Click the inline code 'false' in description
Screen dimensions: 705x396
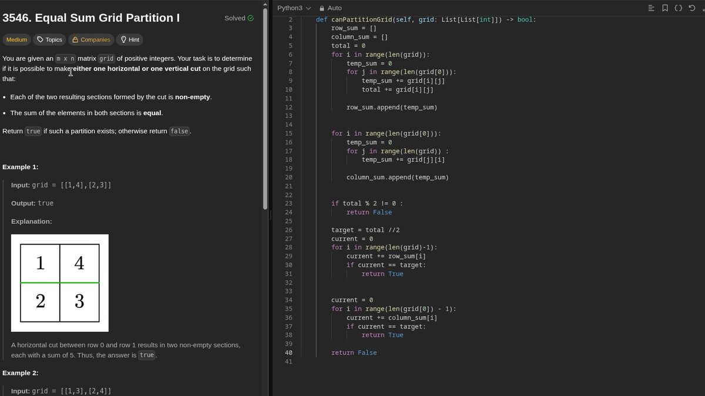(x=179, y=131)
